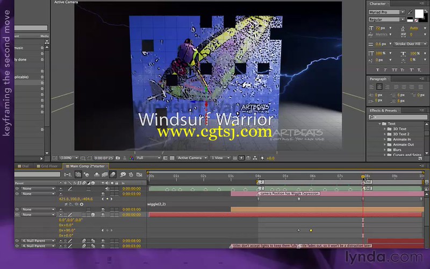Click the Effects & Presets search field
The height and width of the screenshot is (269, 430).
(x=398, y=117)
